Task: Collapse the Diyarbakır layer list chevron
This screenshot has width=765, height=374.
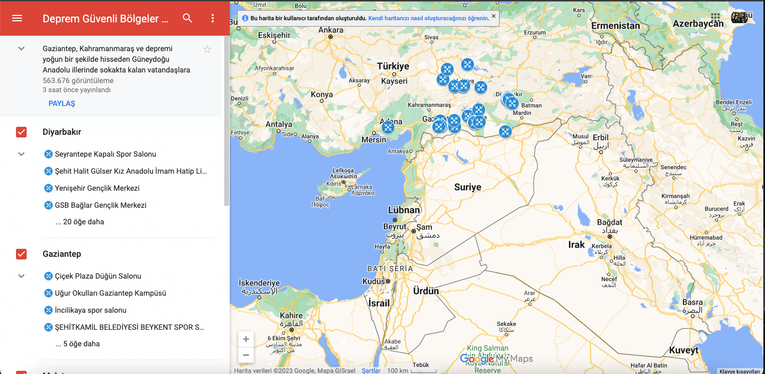Action: tap(21, 154)
